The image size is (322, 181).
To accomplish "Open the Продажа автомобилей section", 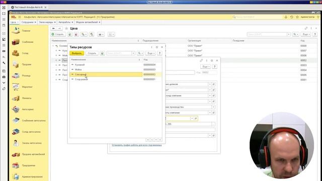I will coord(33,154).
